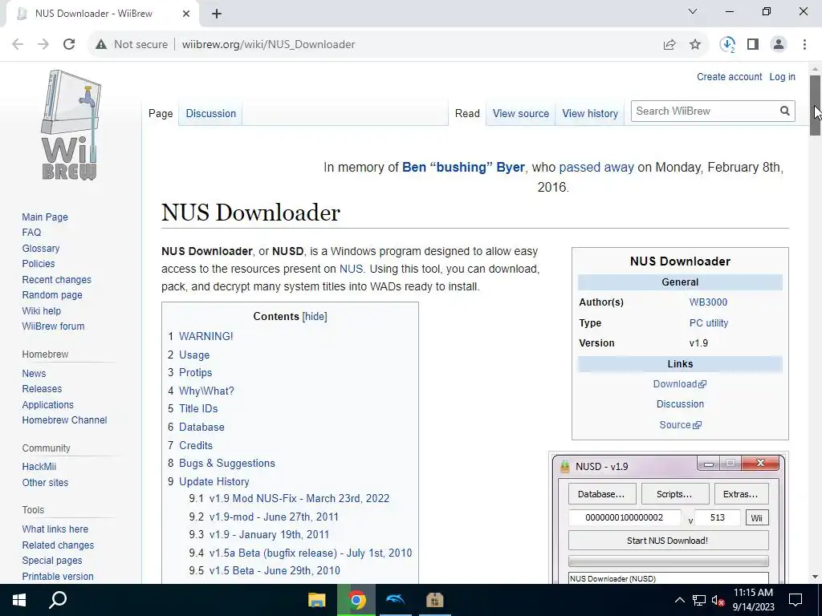Open the Main Page sidebar link
The width and height of the screenshot is (822, 616).
(x=45, y=217)
